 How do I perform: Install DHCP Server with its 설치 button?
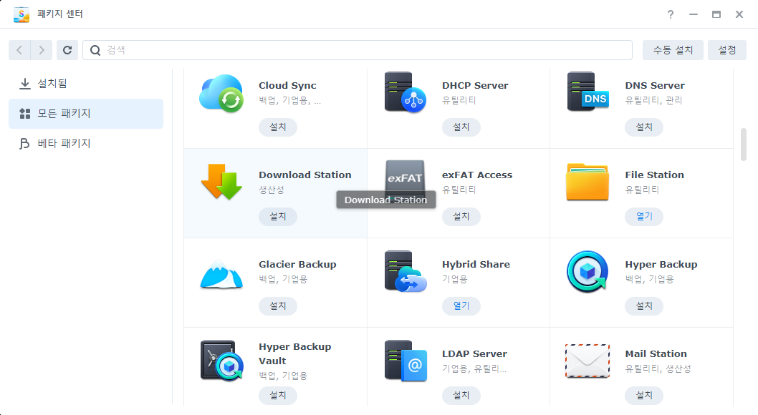tap(461, 127)
